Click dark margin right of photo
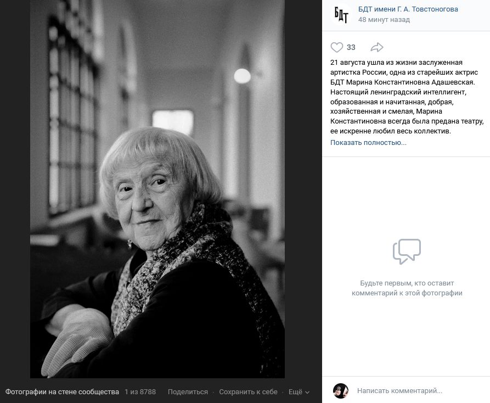Screen dimensions: 490x403 (x=303, y=189)
